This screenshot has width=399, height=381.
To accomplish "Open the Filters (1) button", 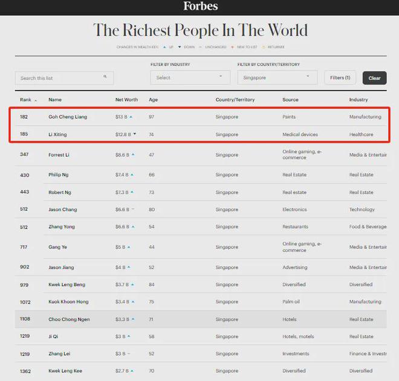I will (x=340, y=77).
